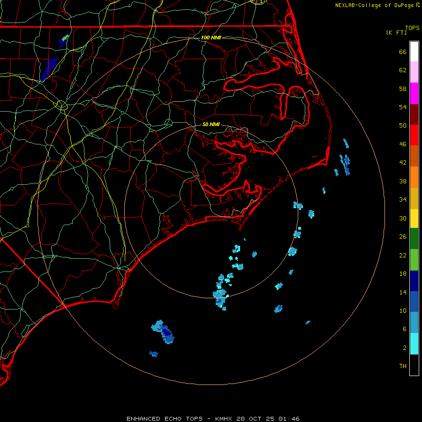Click the 62 label on the scale
The width and height of the screenshot is (422, 422).
pos(403,70)
